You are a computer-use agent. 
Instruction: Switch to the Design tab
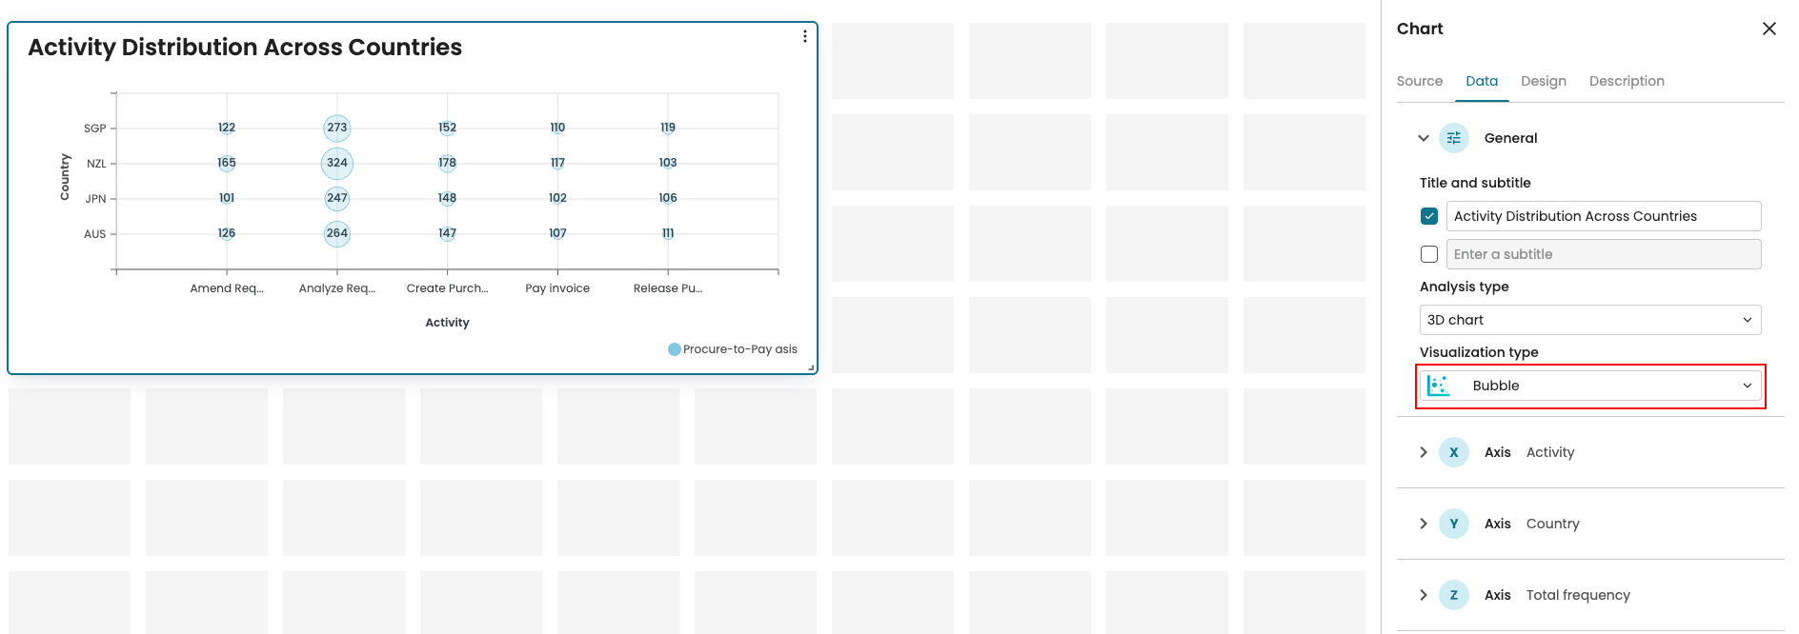pyautogui.click(x=1543, y=81)
